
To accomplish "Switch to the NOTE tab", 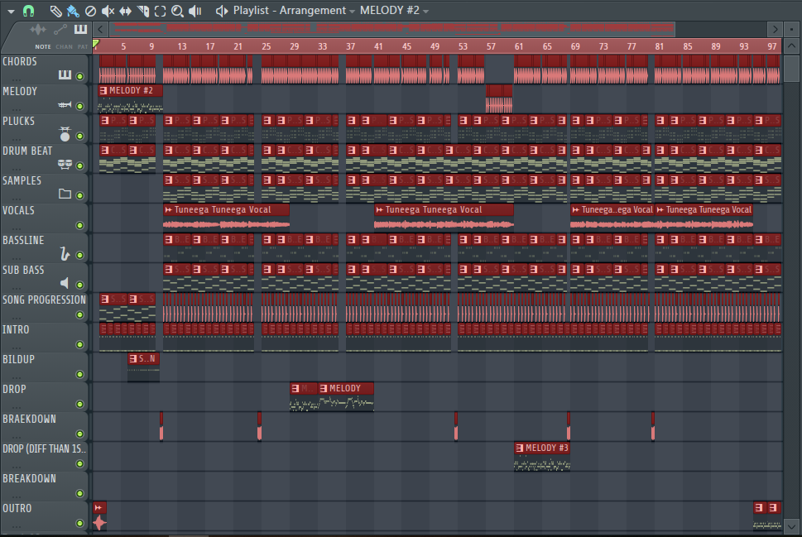I will pos(42,47).
